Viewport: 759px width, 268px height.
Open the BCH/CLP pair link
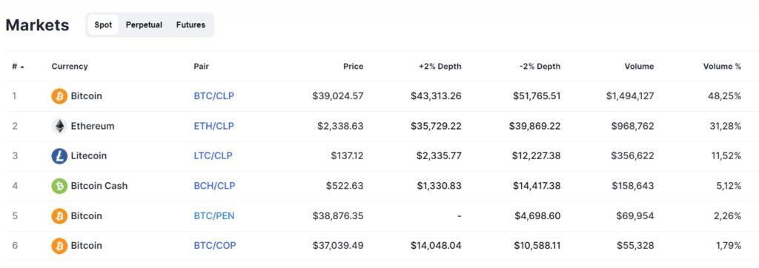click(214, 186)
